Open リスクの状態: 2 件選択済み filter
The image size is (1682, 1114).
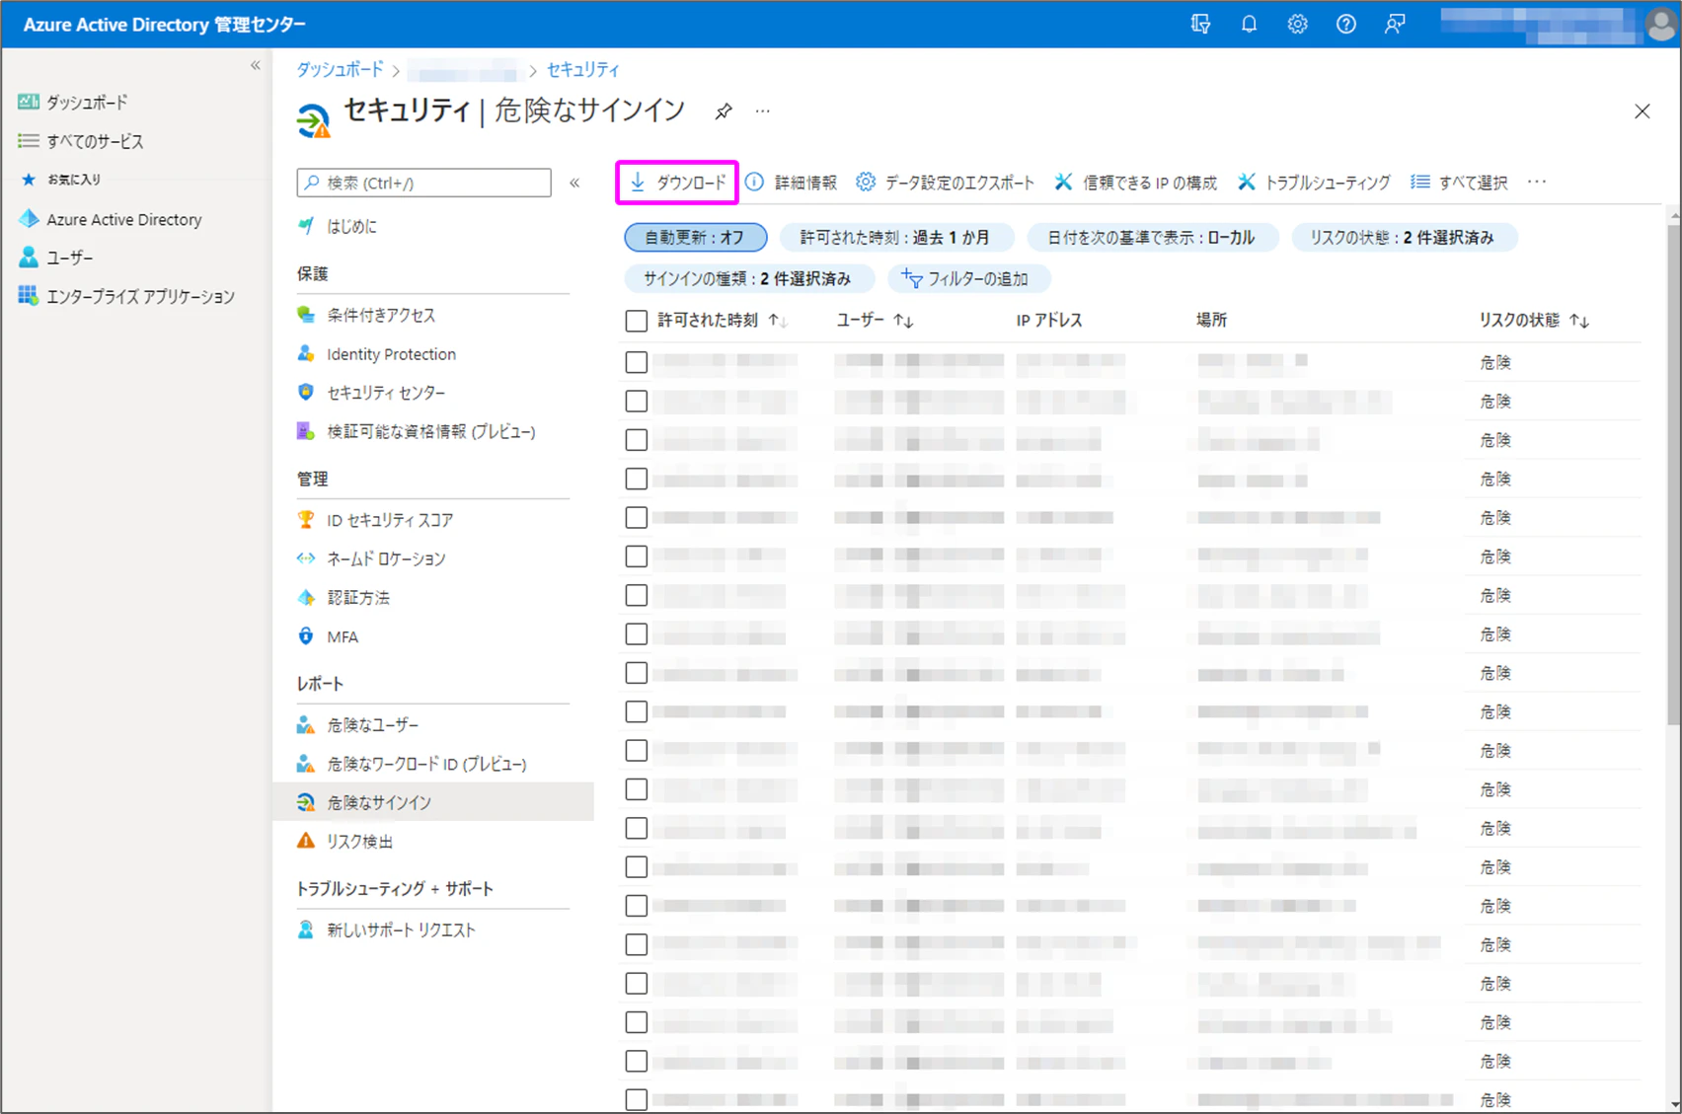coord(1403,238)
